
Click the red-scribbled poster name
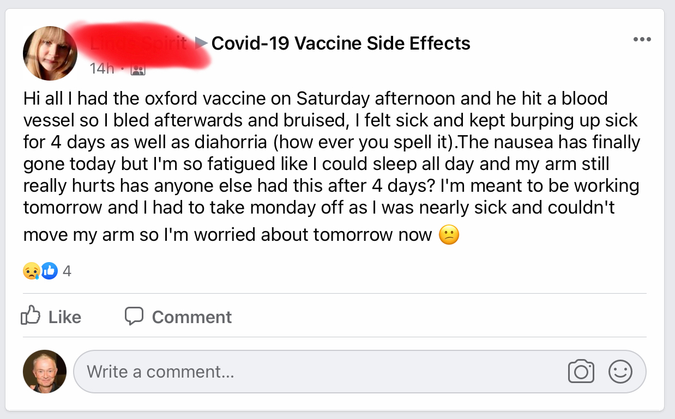[138, 43]
